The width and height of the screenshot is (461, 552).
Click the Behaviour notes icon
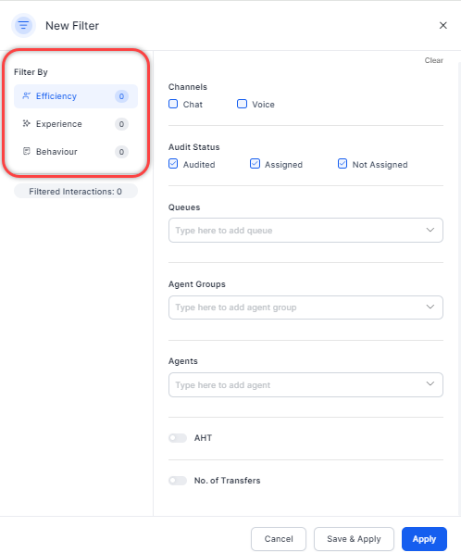[x=27, y=151]
